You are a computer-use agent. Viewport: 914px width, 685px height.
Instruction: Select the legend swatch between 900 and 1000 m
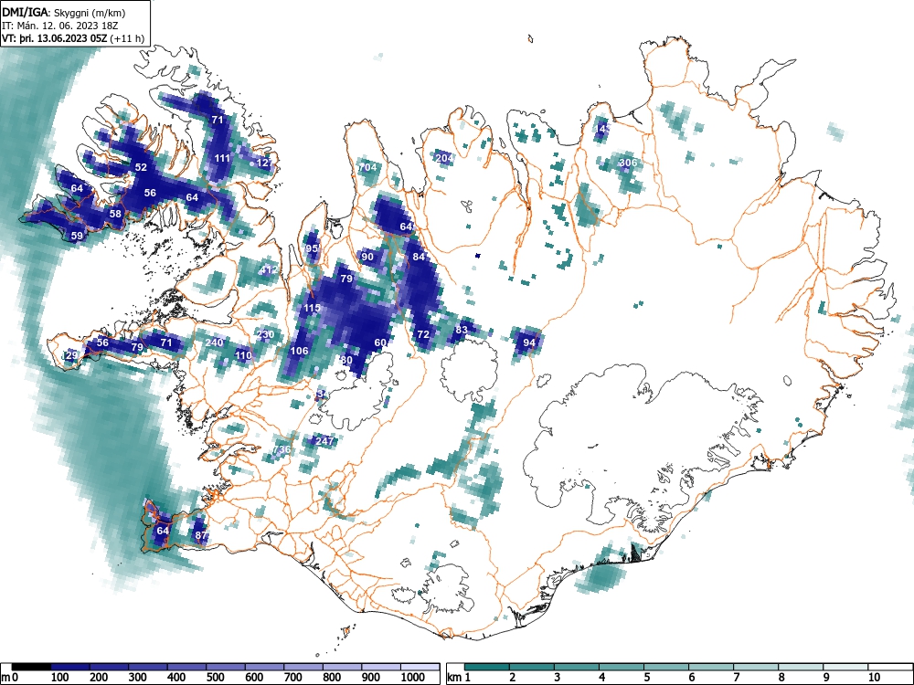381,668
